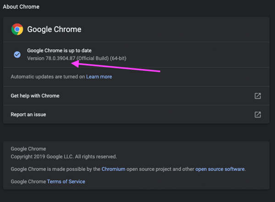Open the Report an issue row
275x202 pixels.
[136, 115]
